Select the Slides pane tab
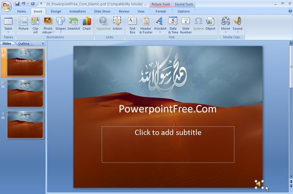This screenshot has width=293, height=194. [x=7, y=43]
